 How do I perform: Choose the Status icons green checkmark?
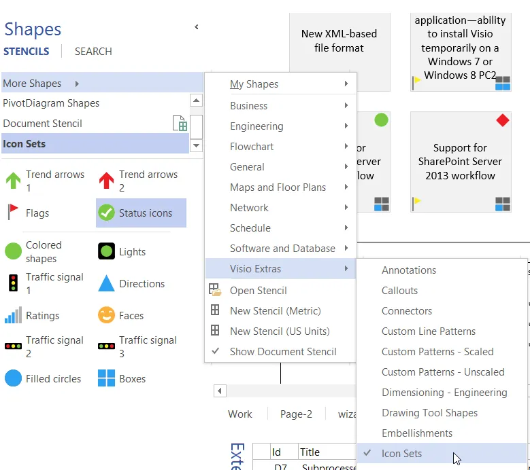click(x=106, y=213)
